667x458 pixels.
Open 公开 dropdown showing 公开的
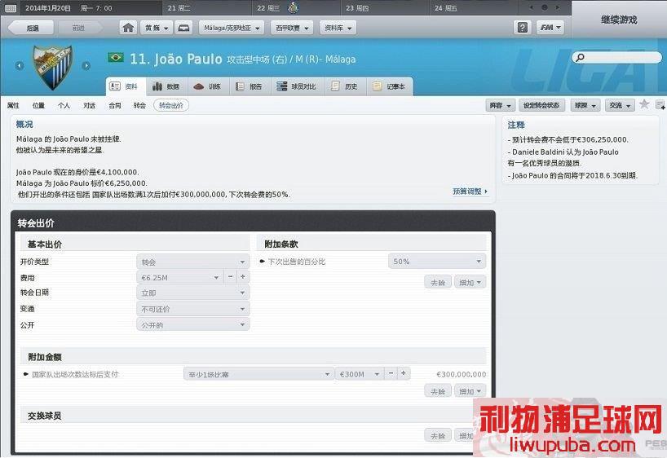point(192,325)
